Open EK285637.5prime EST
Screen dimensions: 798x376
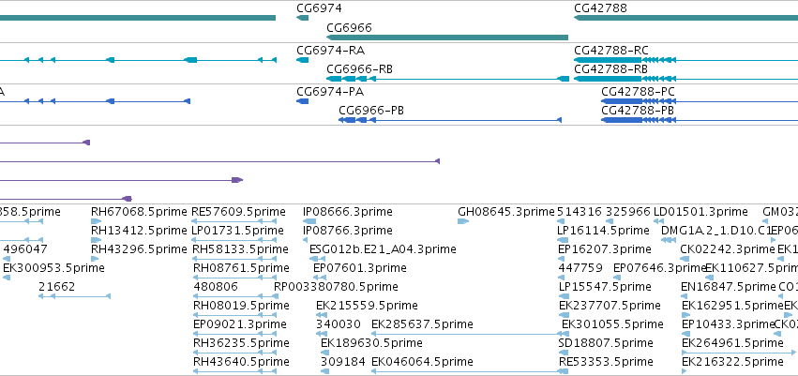click(422, 324)
